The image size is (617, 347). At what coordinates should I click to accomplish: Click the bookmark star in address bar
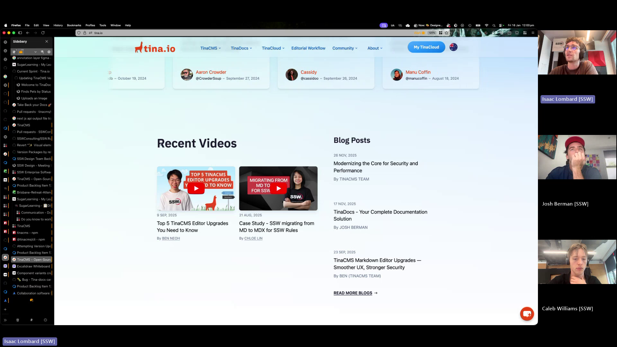click(x=446, y=32)
